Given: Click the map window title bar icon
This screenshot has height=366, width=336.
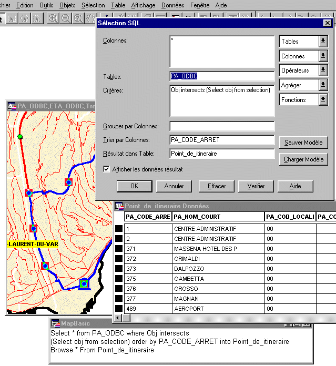Looking at the screenshot, I should point(12,106).
